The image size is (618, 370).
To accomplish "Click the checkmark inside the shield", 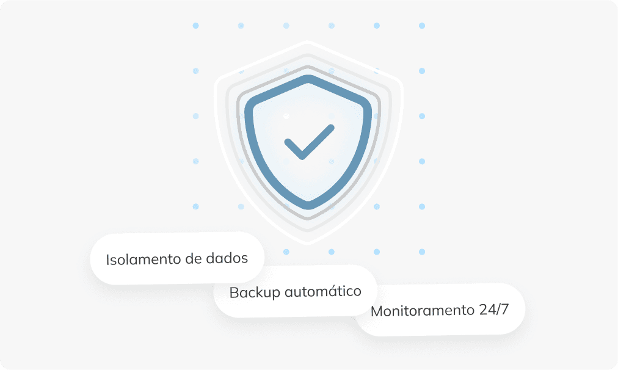I will pyautogui.click(x=310, y=142).
